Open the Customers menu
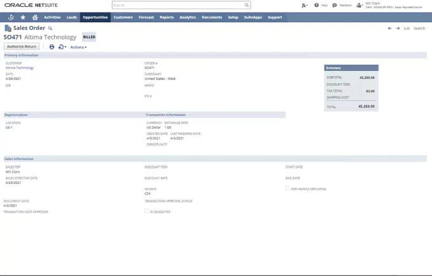432x276 pixels. tap(123, 17)
